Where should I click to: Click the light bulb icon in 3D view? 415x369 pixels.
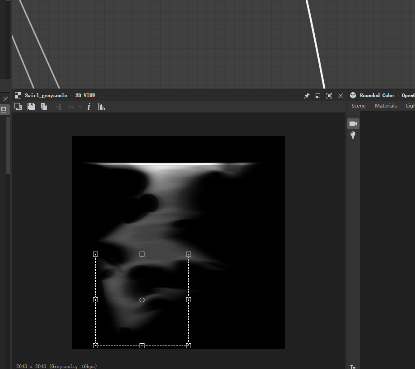pos(353,135)
